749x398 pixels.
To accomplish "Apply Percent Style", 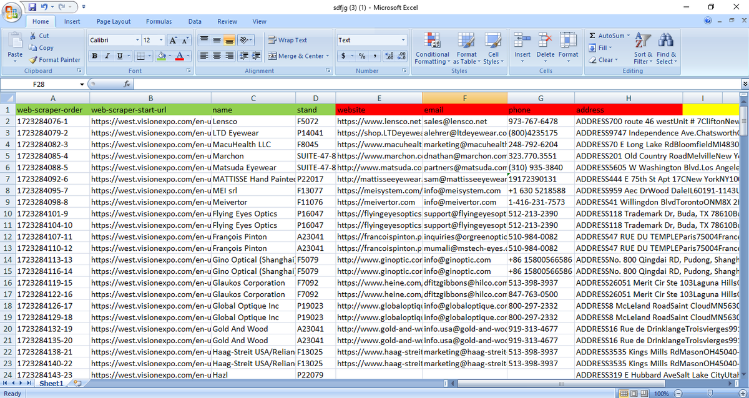I will pos(362,56).
